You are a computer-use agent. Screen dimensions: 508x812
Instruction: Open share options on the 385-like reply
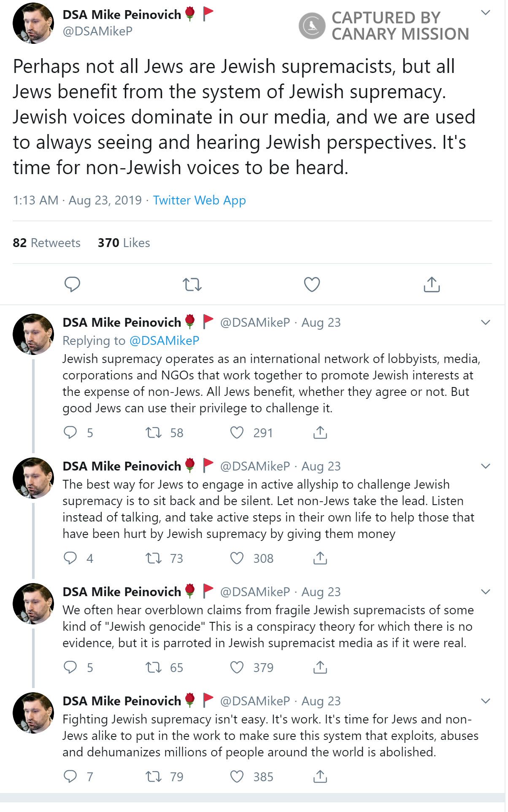coord(320,776)
